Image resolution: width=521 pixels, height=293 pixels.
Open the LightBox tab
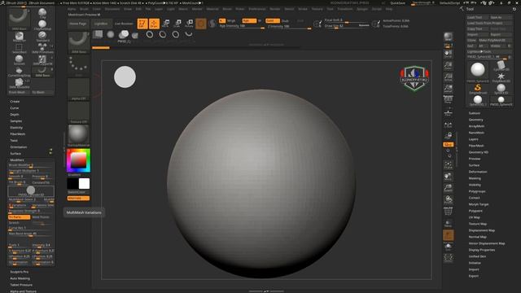pyautogui.click(x=101, y=24)
